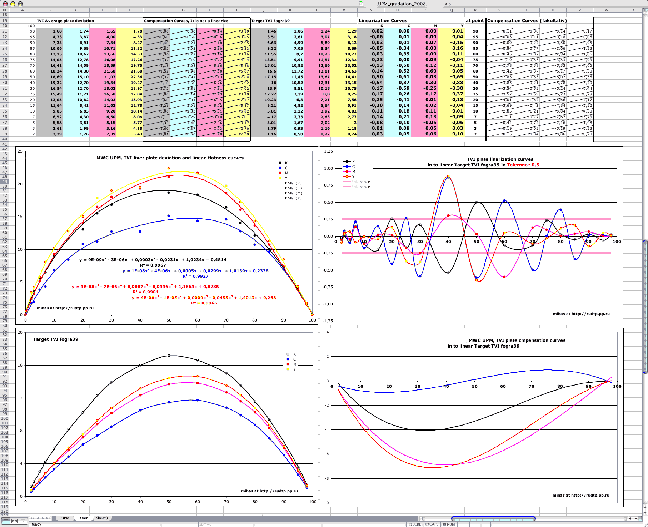Select the 'Target TVI fogra39' header cell
The image size is (648, 527).
coord(270,21)
